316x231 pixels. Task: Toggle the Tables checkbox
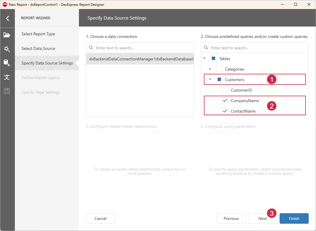point(213,59)
